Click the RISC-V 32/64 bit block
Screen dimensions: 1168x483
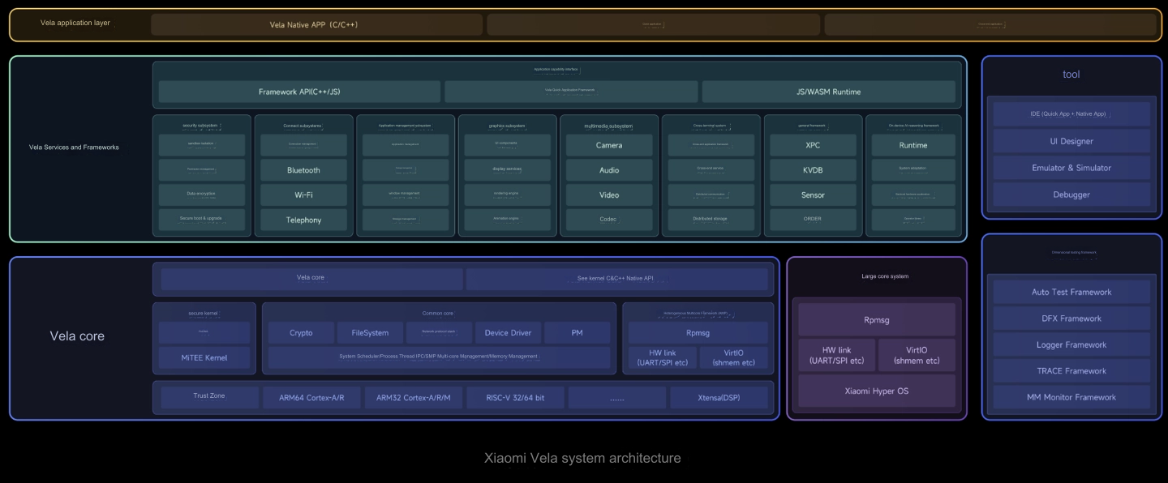[x=515, y=398]
